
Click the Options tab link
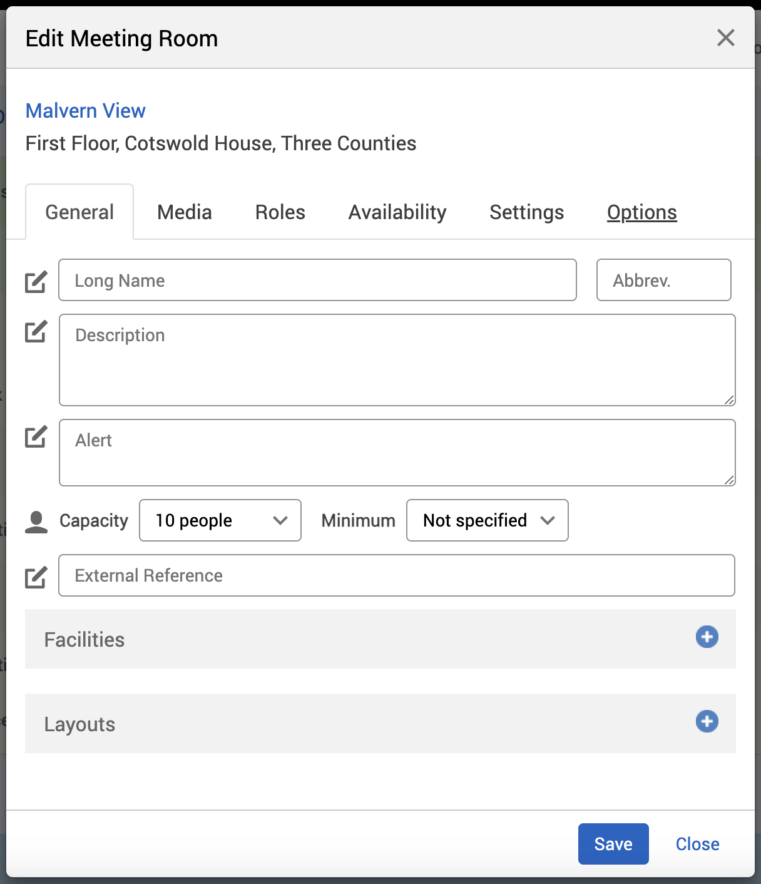tap(641, 212)
